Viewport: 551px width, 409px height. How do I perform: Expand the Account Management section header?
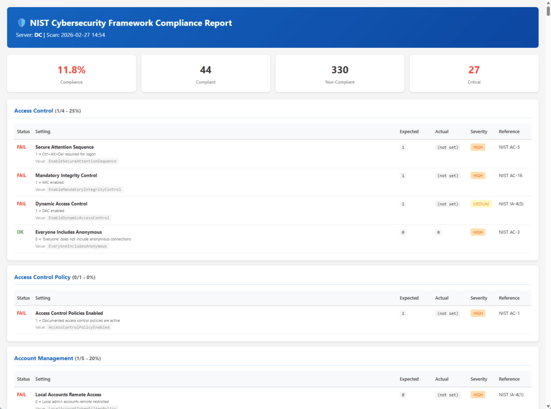[x=44, y=358]
